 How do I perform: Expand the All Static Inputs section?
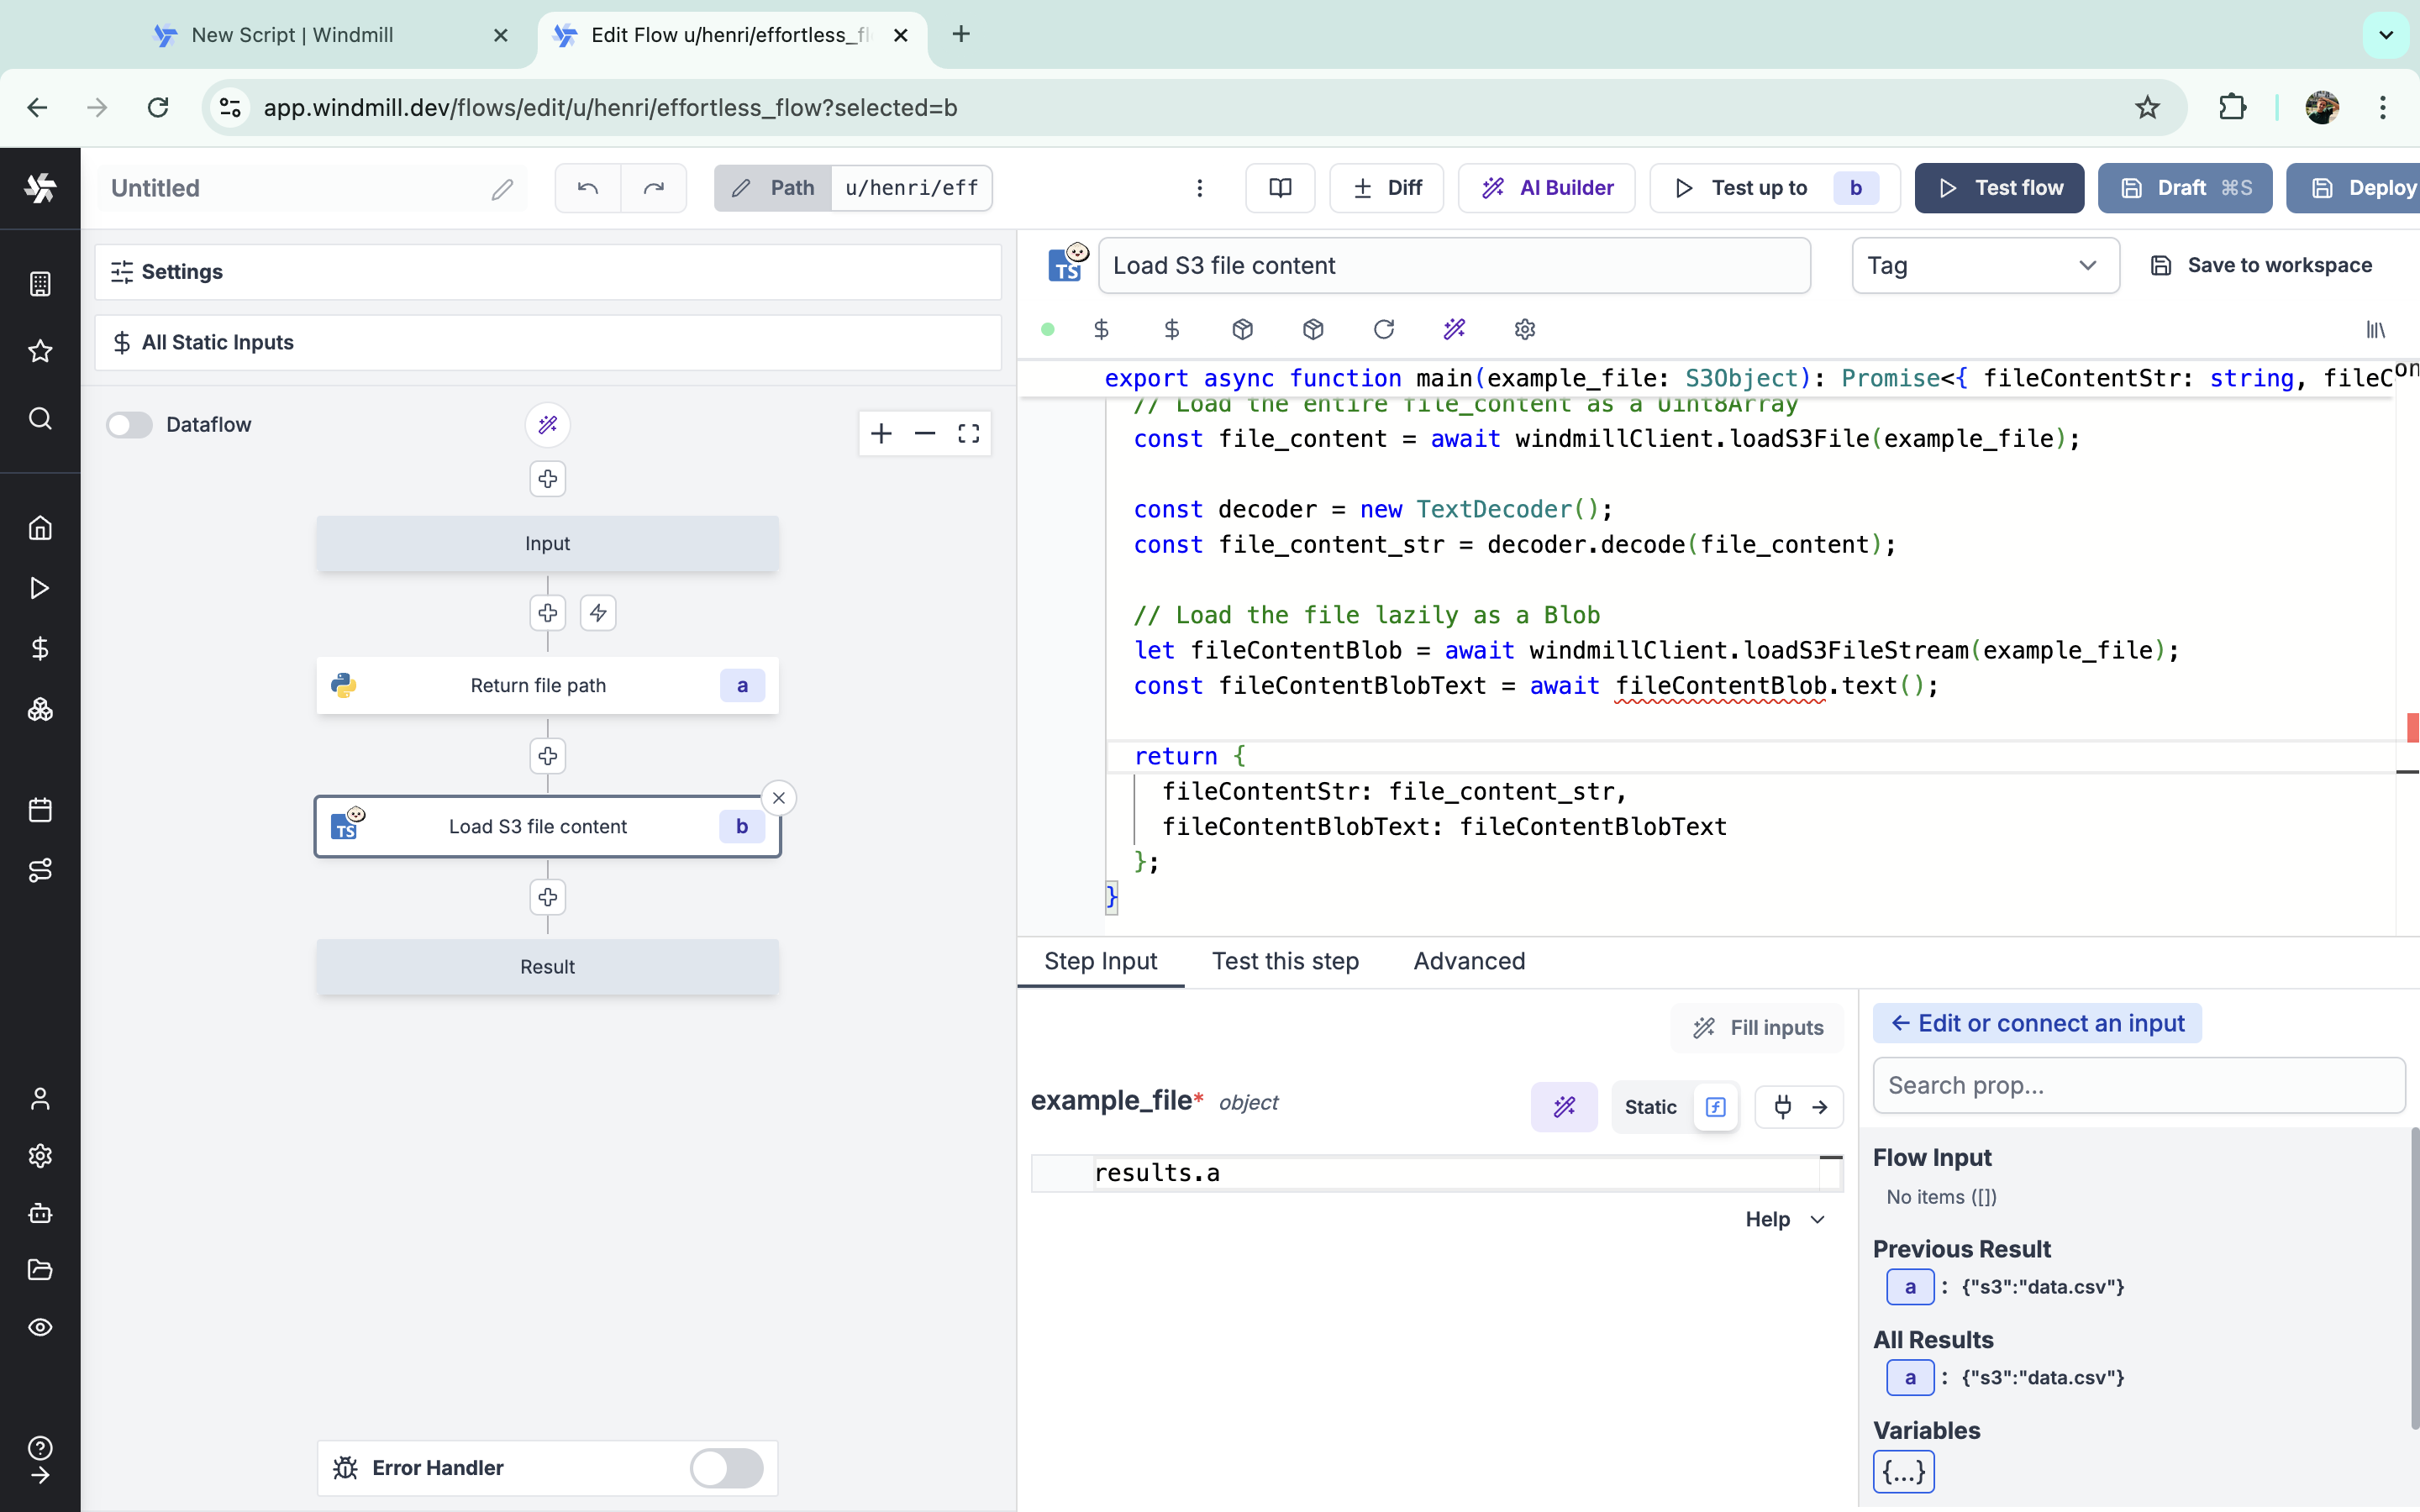pos(217,342)
